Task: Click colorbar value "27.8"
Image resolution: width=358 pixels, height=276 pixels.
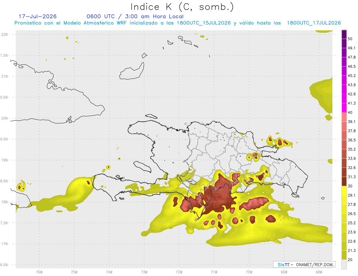Action: point(352,205)
